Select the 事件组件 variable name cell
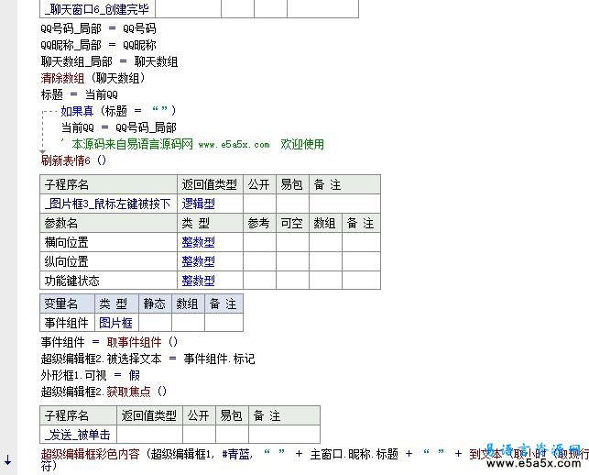 [x=67, y=323]
